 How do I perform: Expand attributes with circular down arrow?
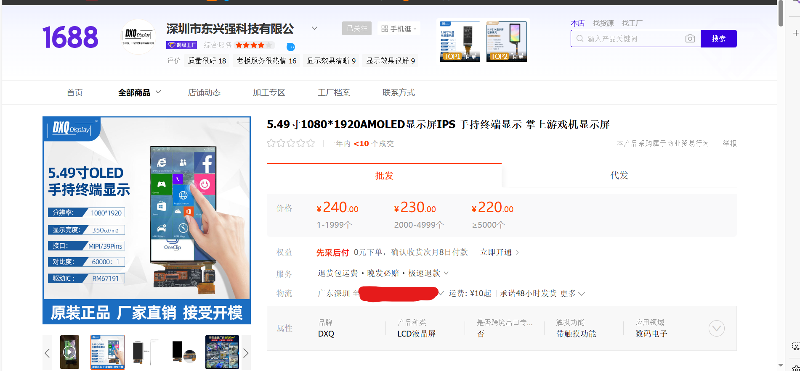tap(716, 328)
